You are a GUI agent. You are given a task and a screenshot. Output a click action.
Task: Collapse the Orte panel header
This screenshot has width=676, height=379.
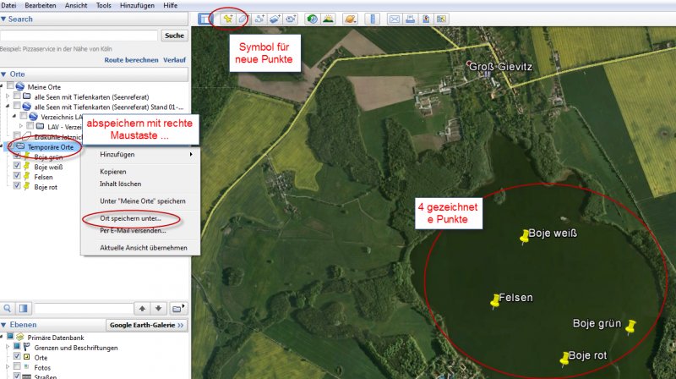[x=94, y=74]
